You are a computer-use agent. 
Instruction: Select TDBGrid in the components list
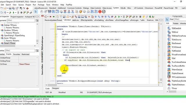(x=175, y=32)
